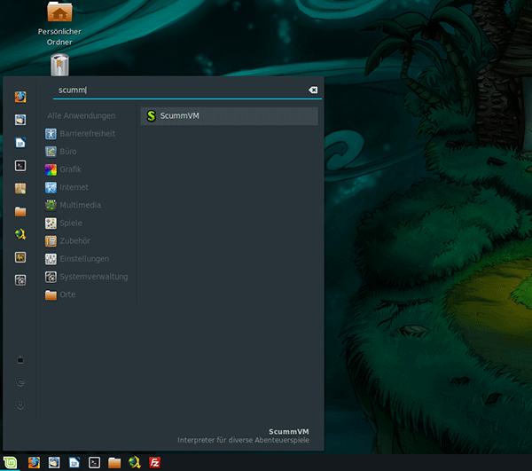The image size is (532, 471).
Task: Select the Grafik category
Action: pyautogui.click(x=69, y=169)
